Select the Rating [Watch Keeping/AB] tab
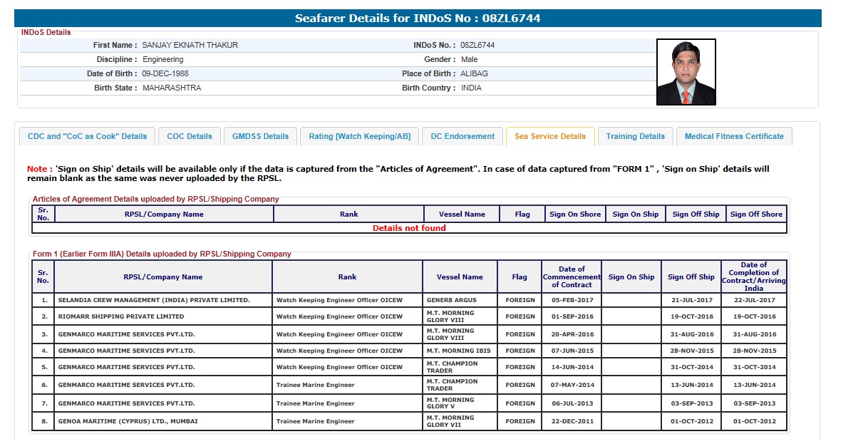 click(x=359, y=136)
